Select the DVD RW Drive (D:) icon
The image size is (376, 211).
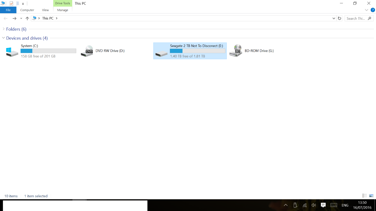(87, 51)
